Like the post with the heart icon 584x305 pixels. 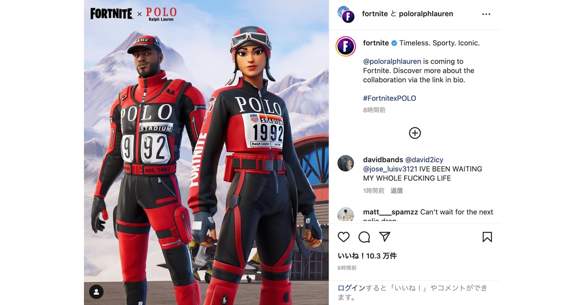pyautogui.click(x=344, y=237)
